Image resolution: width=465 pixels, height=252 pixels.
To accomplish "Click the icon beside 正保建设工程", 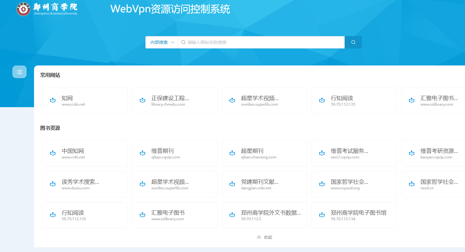I will pos(143,100).
